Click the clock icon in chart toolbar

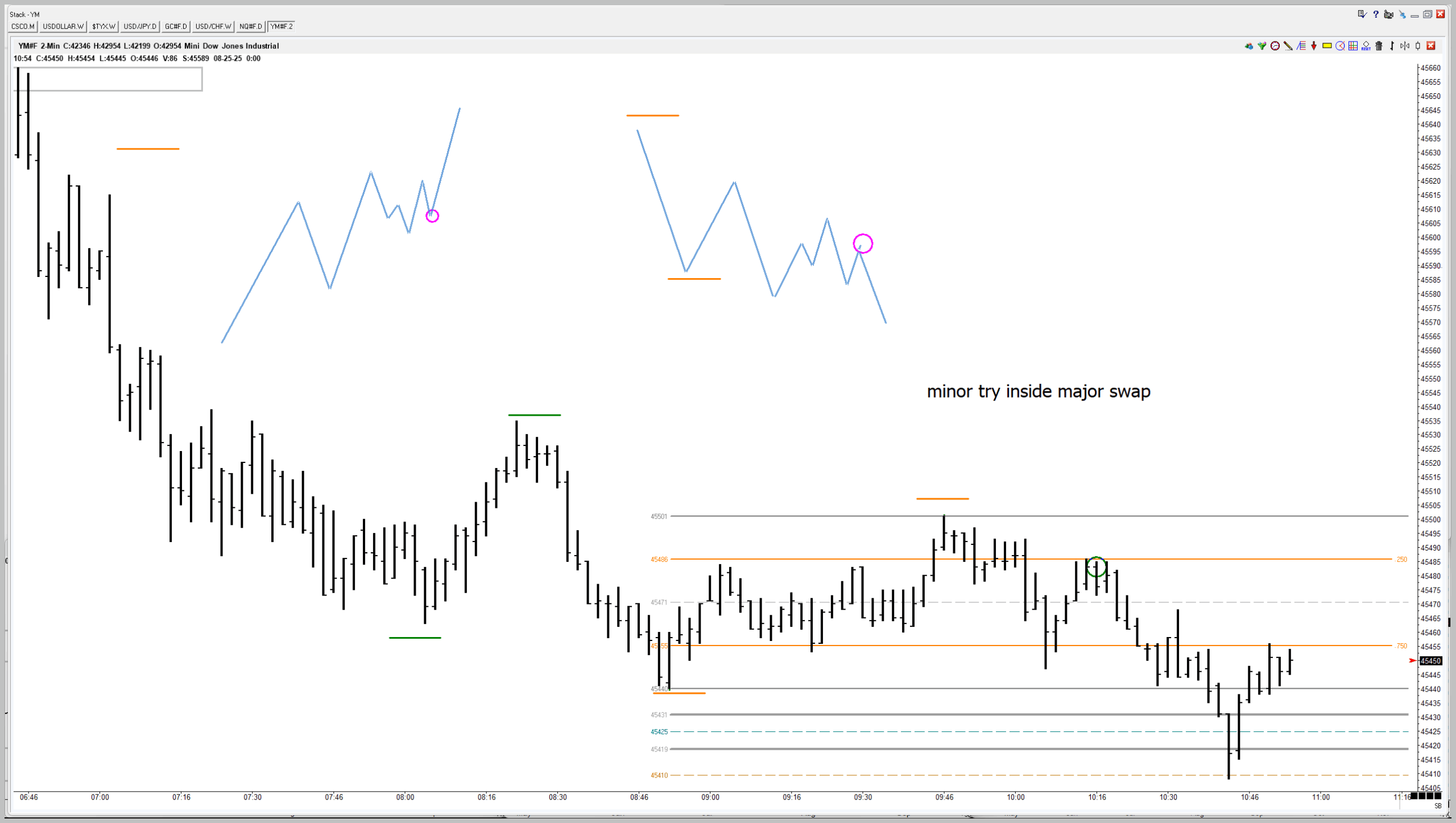pyautogui.click(x=1275, y=46)
